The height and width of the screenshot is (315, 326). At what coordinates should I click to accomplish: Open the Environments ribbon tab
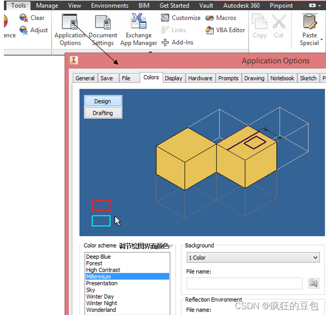[x=110, y=6]
